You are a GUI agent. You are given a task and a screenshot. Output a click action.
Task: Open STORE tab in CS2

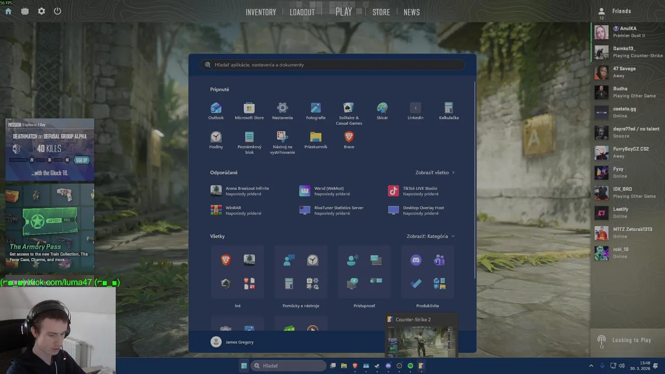(381, 12)
